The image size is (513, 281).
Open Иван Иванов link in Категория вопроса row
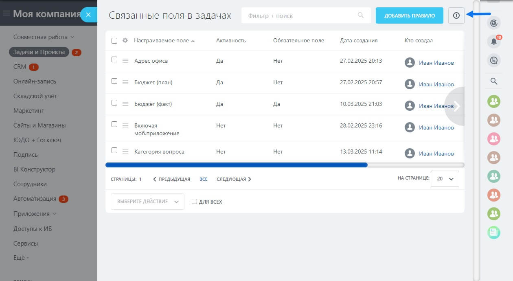(436, 154)
